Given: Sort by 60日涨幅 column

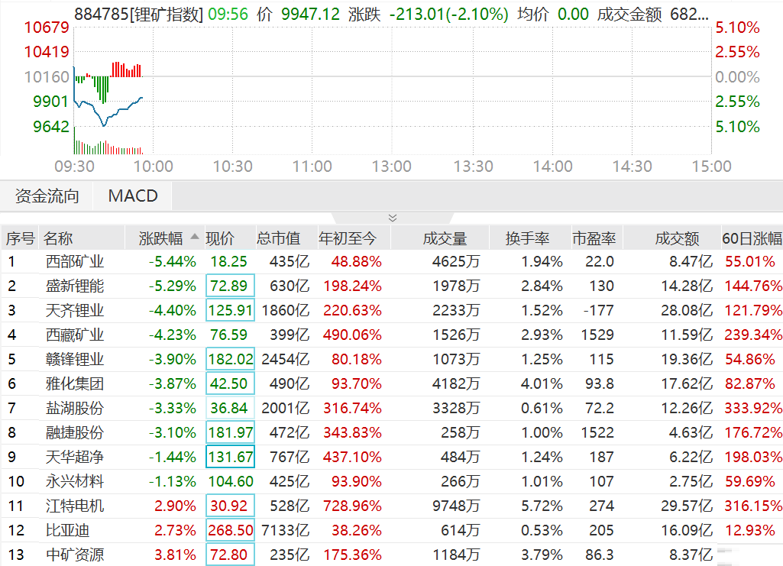Looking at the screenshot, I should pyautogui.click(x=752, y=238).
